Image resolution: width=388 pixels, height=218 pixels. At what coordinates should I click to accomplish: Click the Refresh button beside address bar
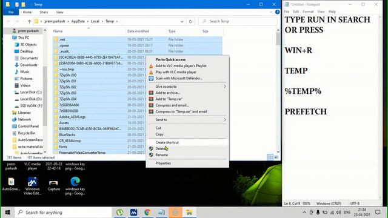190,22
